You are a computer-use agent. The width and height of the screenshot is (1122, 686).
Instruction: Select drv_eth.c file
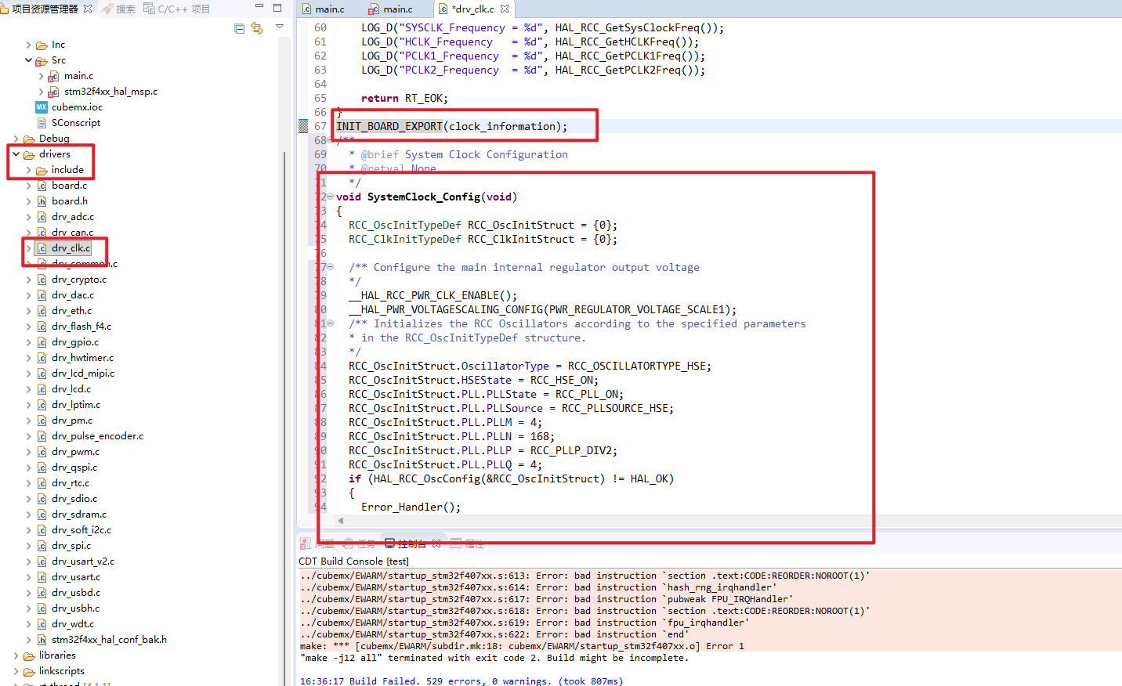click(72, 311)
